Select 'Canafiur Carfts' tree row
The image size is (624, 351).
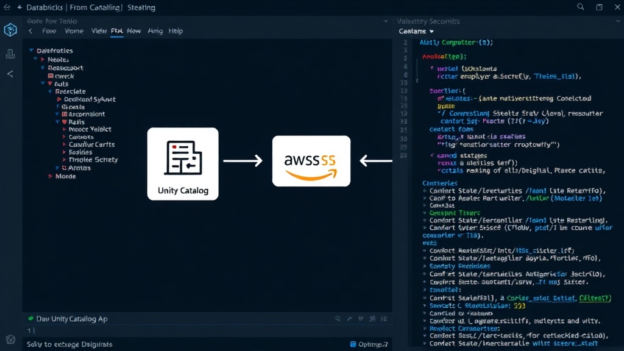coord(91,144)
